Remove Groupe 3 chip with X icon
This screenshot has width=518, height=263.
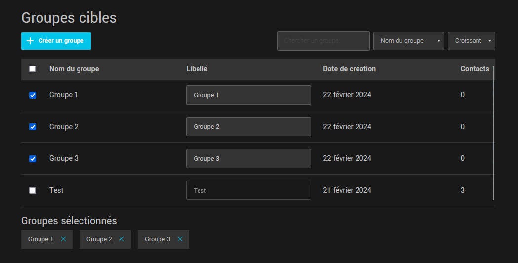click(x=180, y=239)
